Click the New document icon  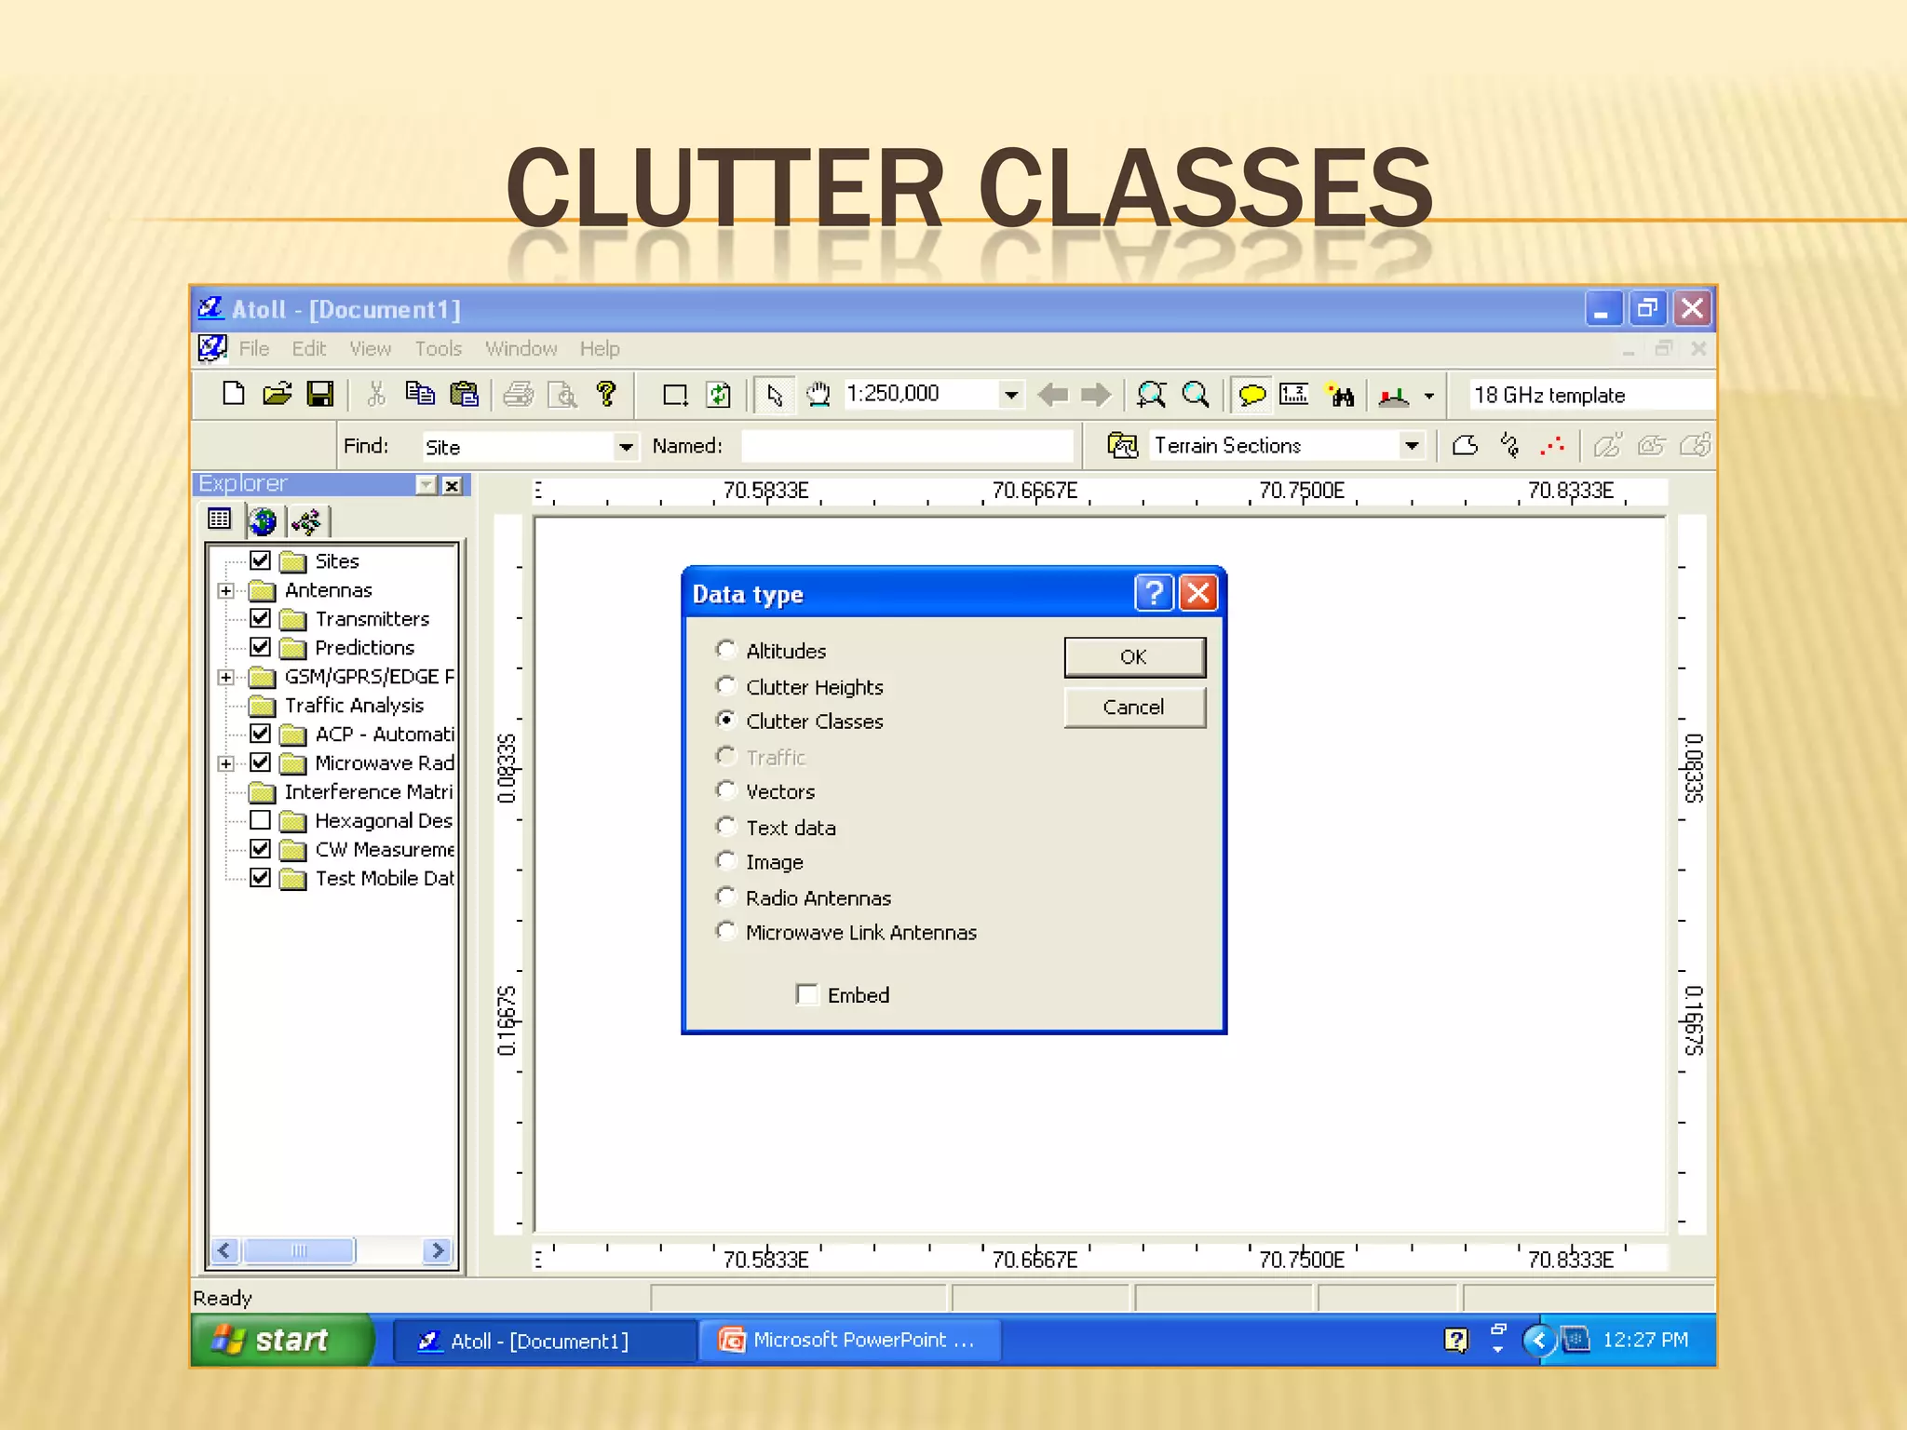click(x=233, y=394)
